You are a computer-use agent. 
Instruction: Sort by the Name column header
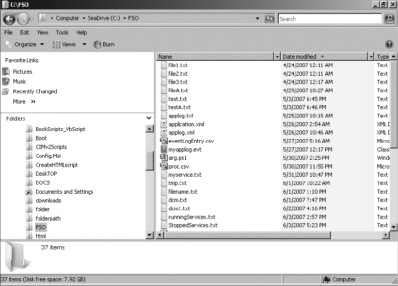click(215, 57)
